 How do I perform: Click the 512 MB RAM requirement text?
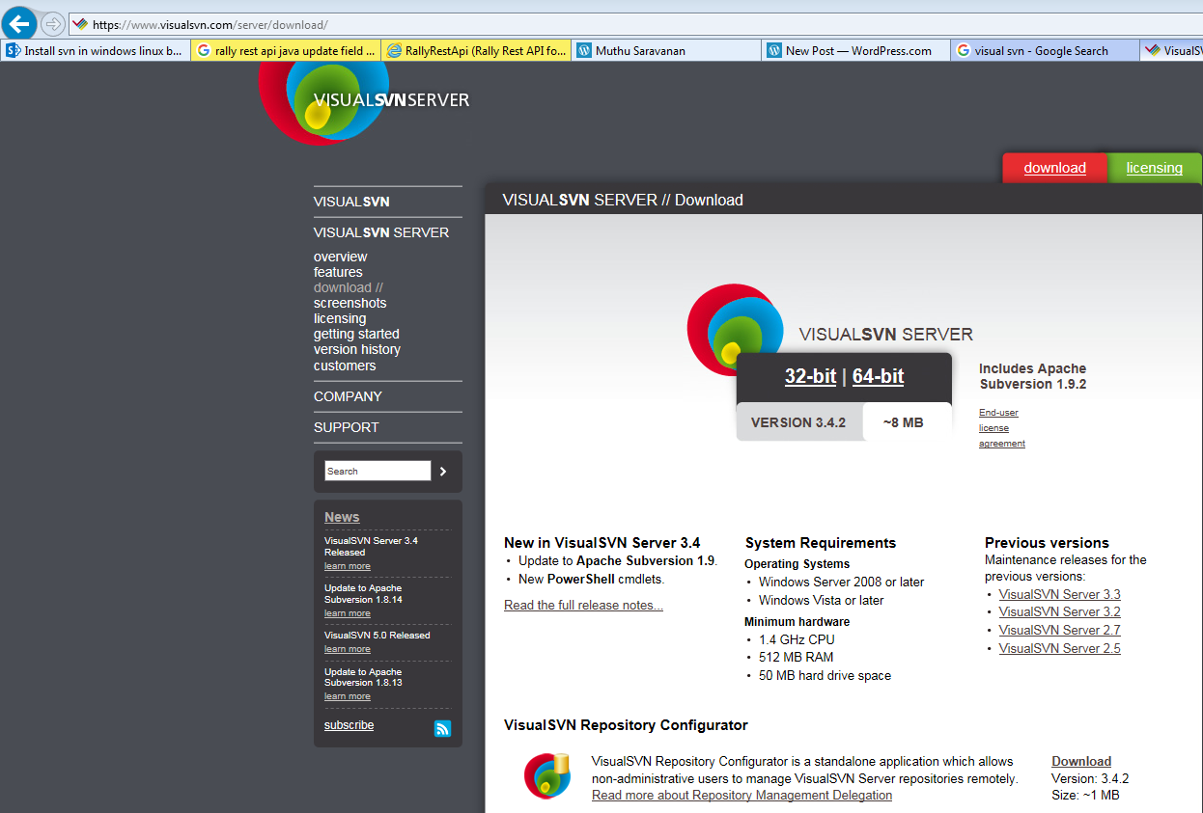(796, 657)
